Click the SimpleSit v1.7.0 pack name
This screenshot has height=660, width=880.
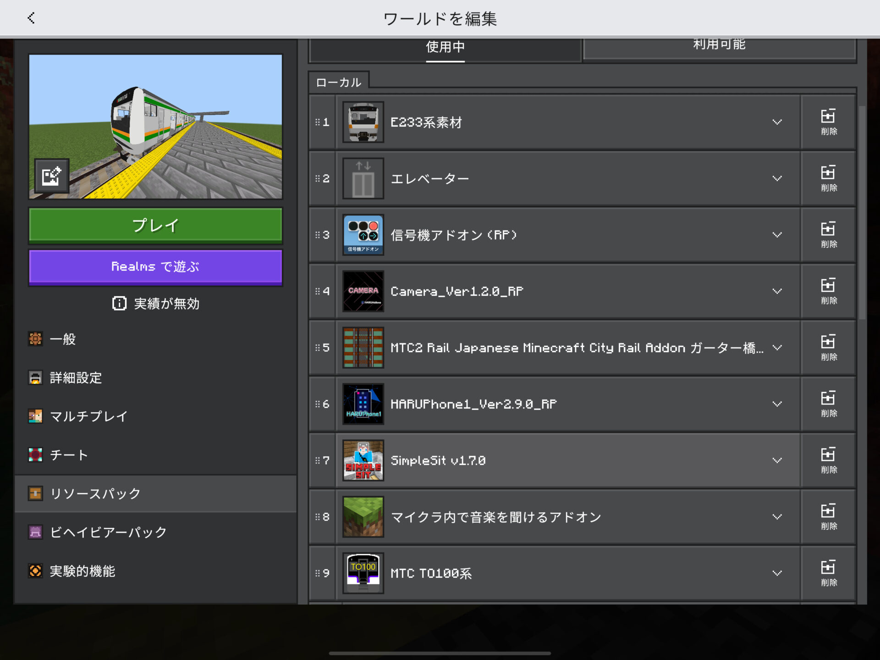(x=438, y=460)
